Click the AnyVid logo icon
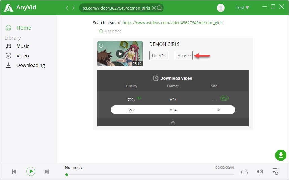 [x=8, y=8]
